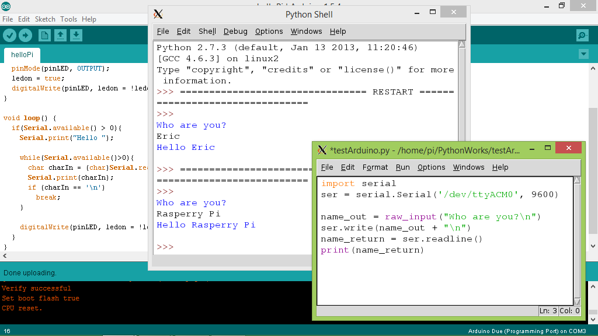Viewport: 598px width, 336px height.
Task: Minimize the Python Shell window
Action: [417, 13]
